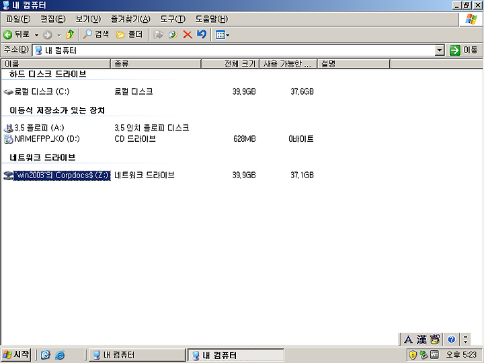The width and height of the screenshot is (484, 363).
Task: Open the 도구(T) menu
Action: [x=173, y=19]
